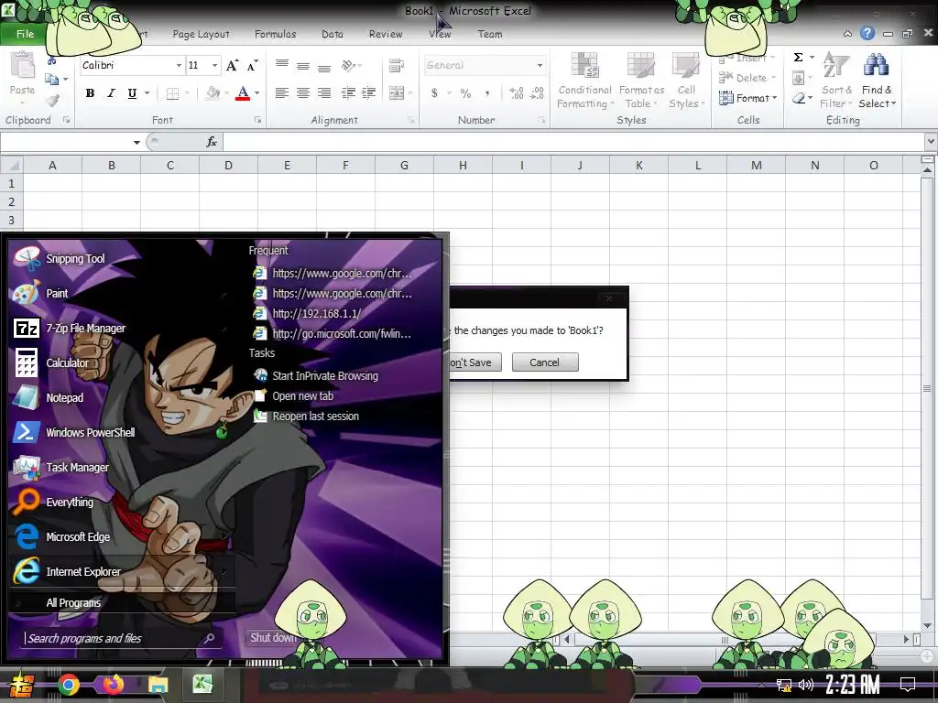
Task: Click the Select All corner of grid
Action: 11,165
